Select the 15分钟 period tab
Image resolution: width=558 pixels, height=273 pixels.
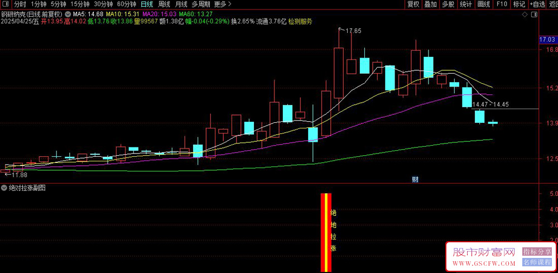80,4
